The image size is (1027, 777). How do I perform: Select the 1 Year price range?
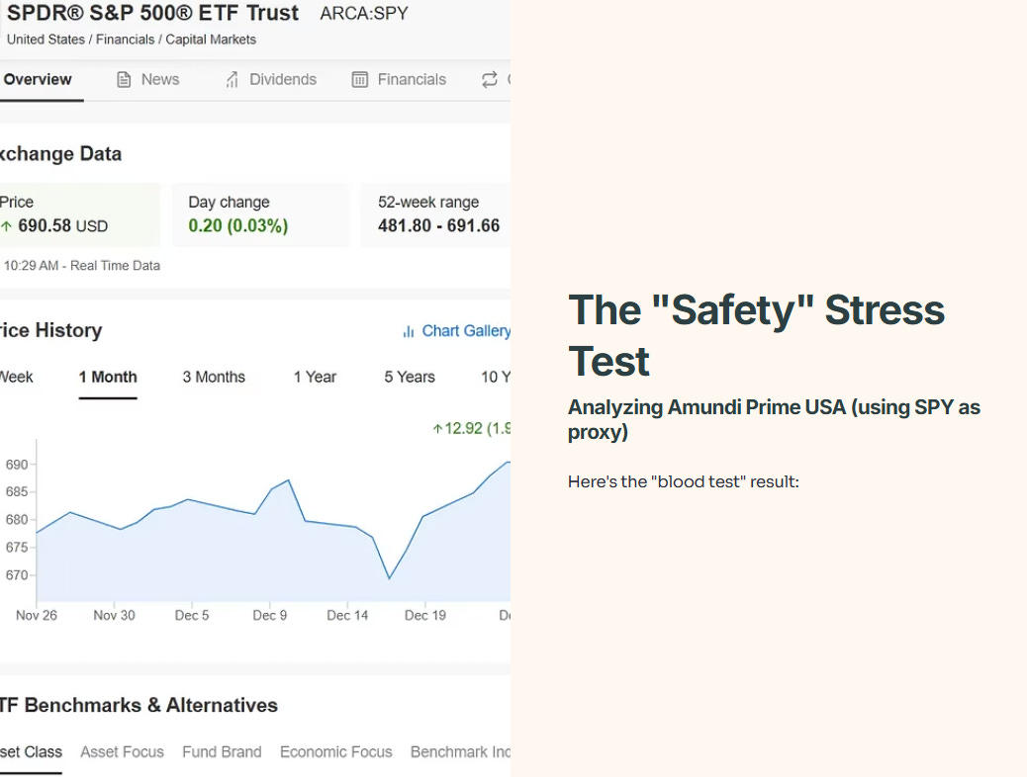[x=315, y=377]
